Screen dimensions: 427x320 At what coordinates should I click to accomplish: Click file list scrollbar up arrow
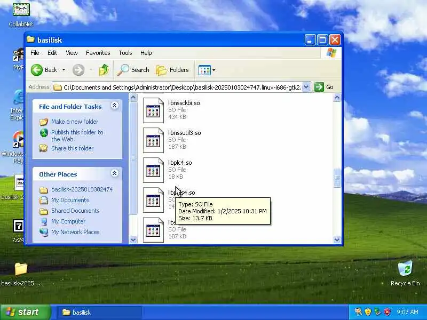tap(337, 98)
